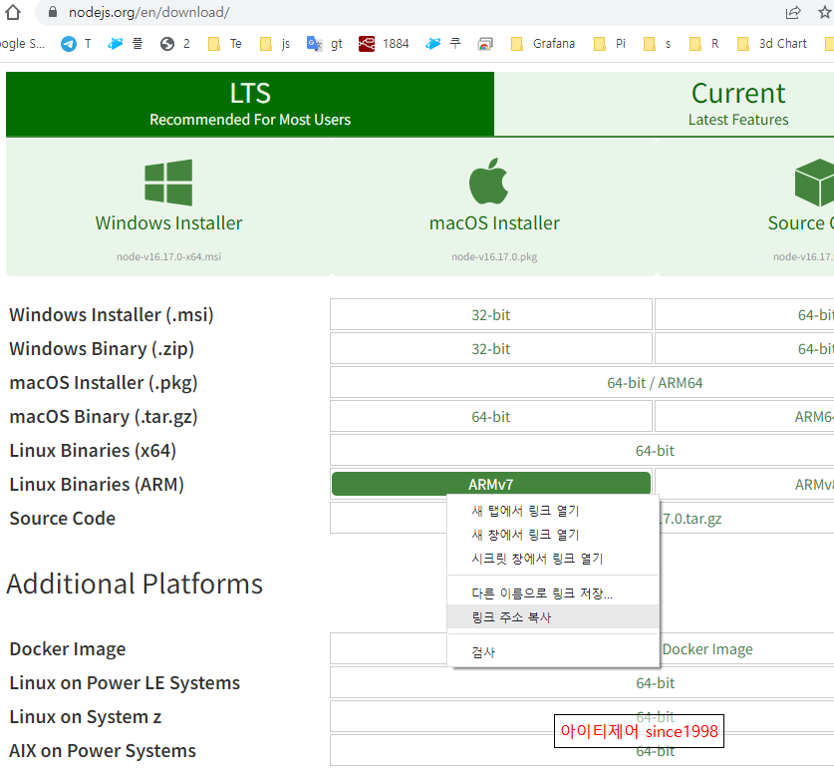
Task: Go to the browser home page icon
Action: (x=13, y=12)
